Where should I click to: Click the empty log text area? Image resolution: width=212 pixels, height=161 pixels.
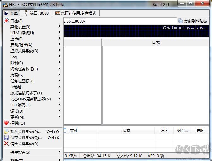tap(156, 85)
